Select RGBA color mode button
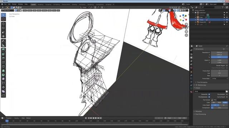The image size is (229, 128). pyautogui.click(x=225, y=103)
